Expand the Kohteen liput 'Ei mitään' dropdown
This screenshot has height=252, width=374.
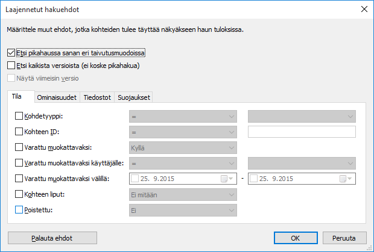(x=183, y=194)
